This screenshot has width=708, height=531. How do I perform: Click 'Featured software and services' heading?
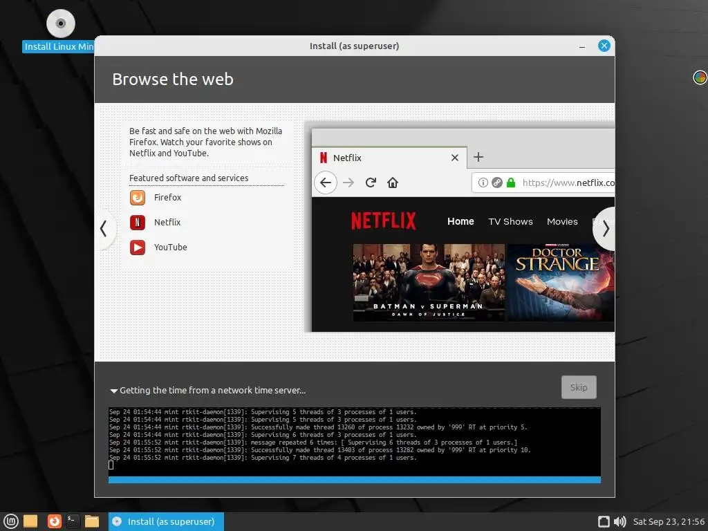tap(189, 178)
